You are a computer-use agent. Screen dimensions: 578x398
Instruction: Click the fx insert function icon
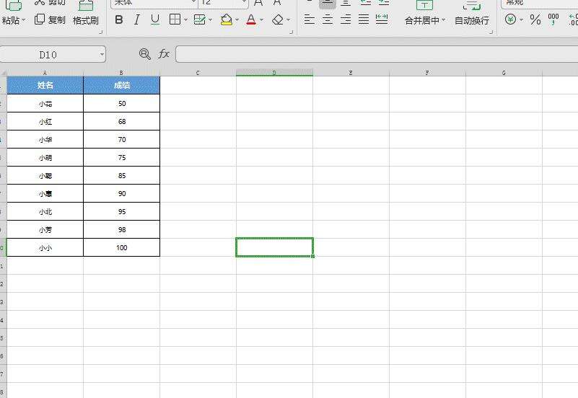163,54
